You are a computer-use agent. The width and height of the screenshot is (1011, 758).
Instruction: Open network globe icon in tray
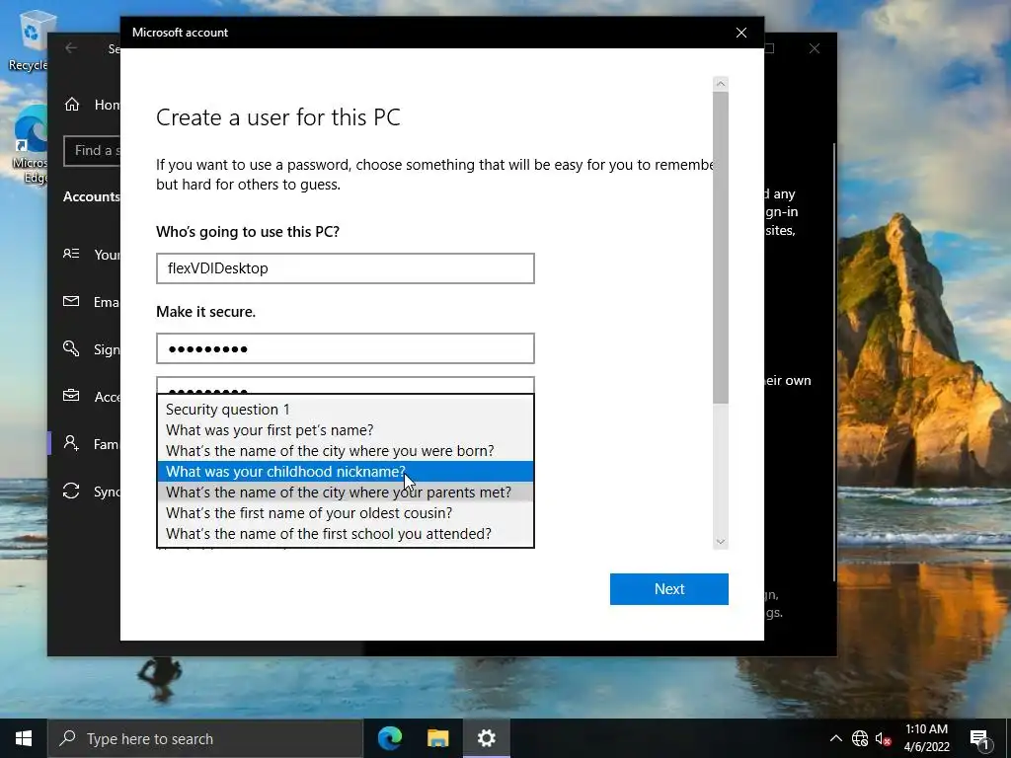[860, 738]
